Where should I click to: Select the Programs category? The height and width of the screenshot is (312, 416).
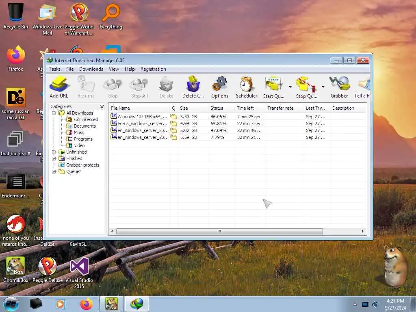point(79,139)
